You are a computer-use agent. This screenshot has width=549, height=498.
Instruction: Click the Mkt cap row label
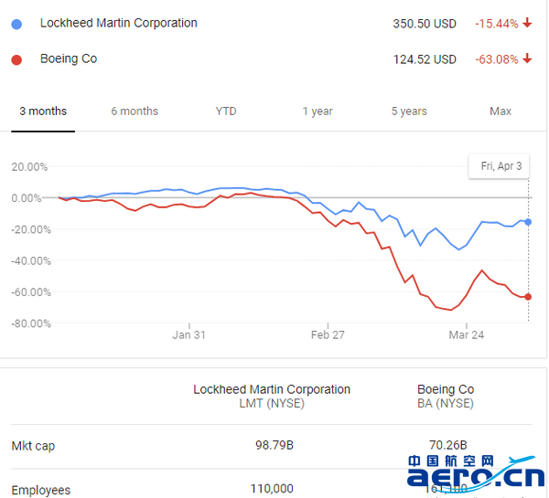(x=33, y=446)
